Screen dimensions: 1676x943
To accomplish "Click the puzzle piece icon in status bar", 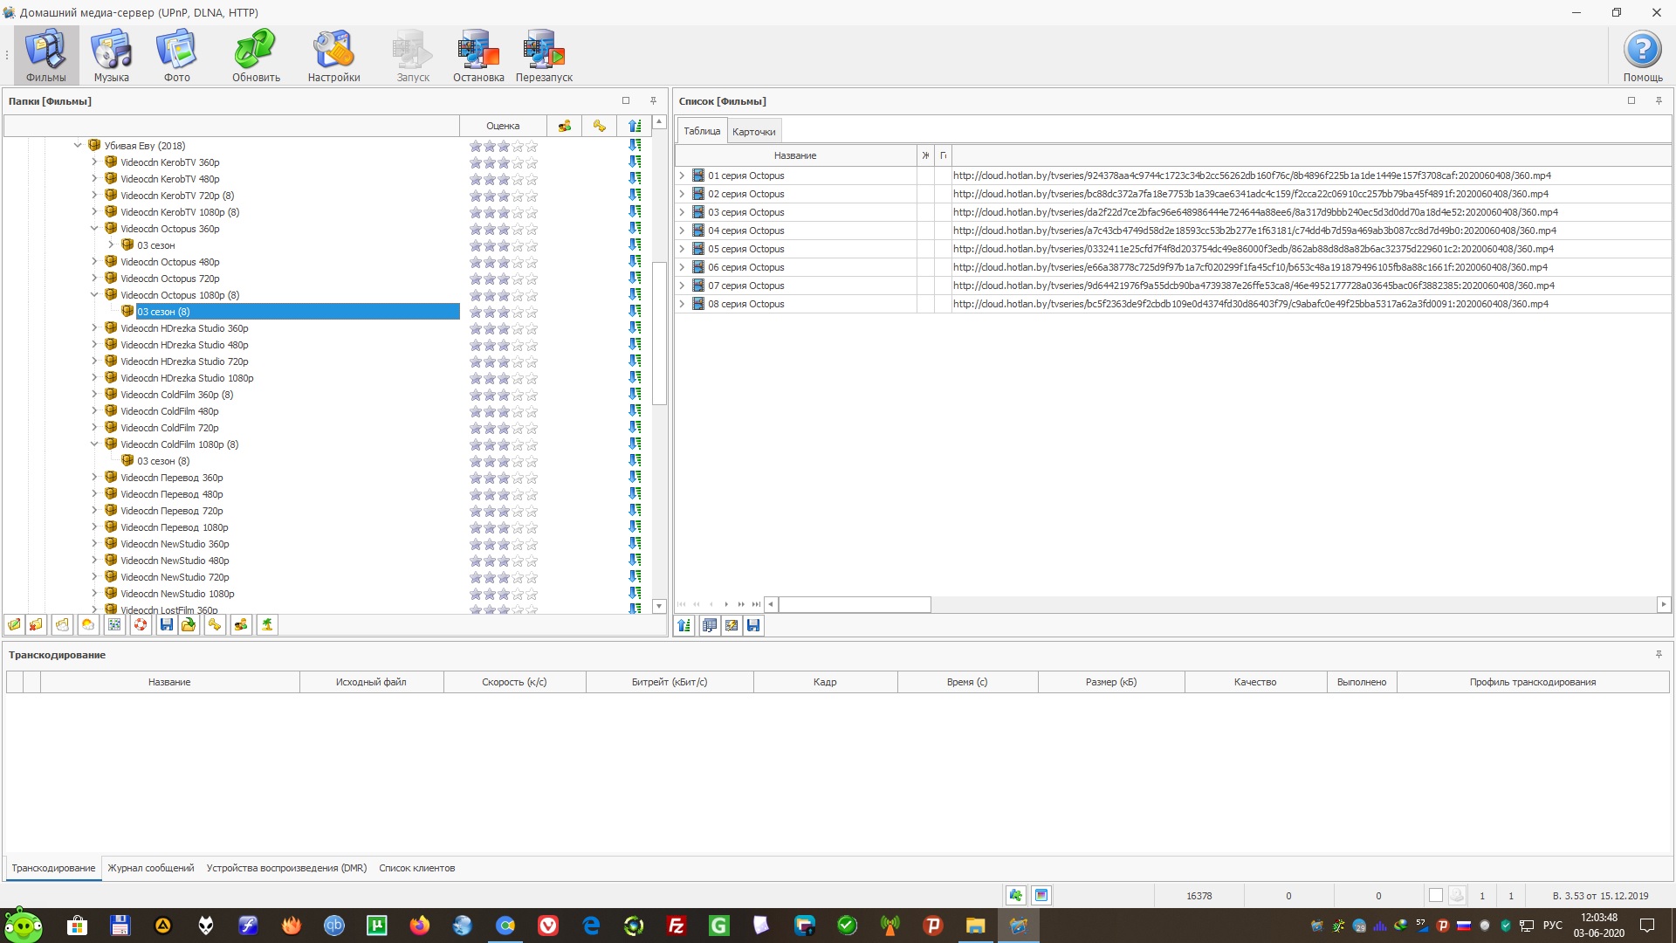I will 1015,895.
